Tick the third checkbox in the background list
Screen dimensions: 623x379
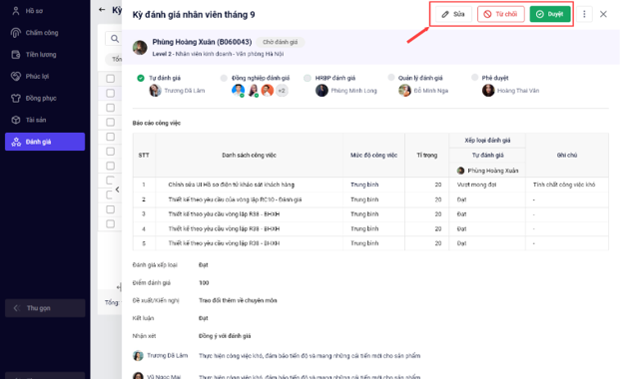(111, 108)
